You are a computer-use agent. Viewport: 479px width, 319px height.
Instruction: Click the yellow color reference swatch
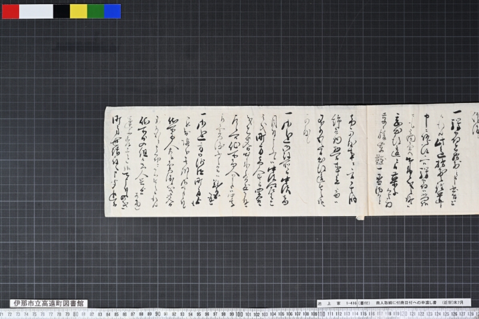click(78, 11)
